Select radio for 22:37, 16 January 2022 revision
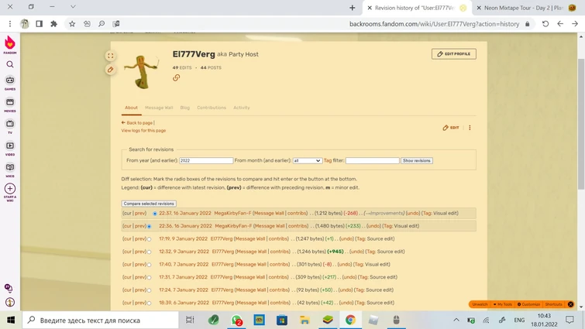The image size is (585, 329). [155, 214]
